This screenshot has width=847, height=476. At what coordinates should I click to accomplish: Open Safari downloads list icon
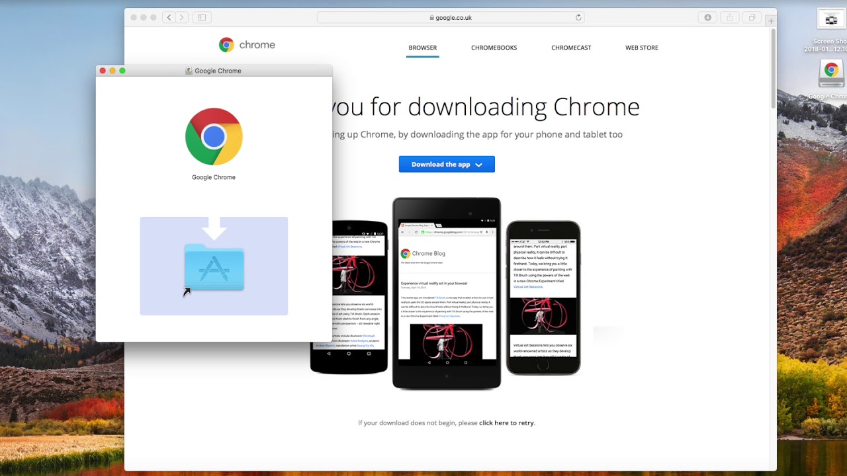pos(707,17)
